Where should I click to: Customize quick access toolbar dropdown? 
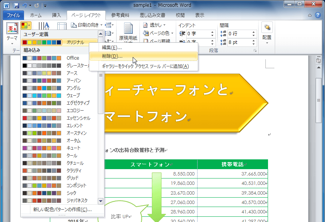point(45,6)
